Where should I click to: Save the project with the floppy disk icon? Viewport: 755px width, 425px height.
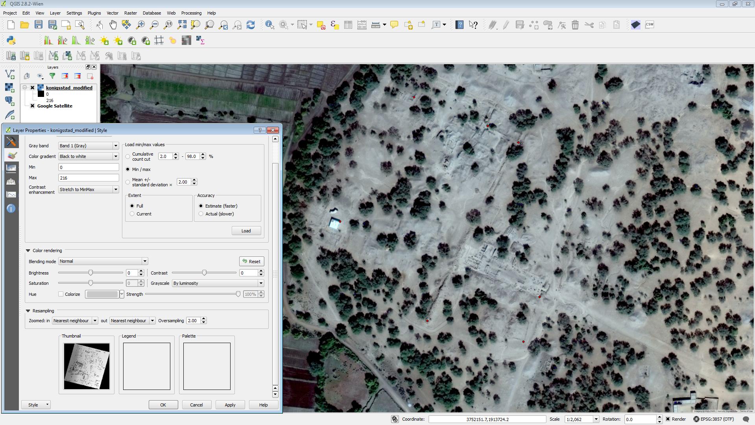pos(38,25)
